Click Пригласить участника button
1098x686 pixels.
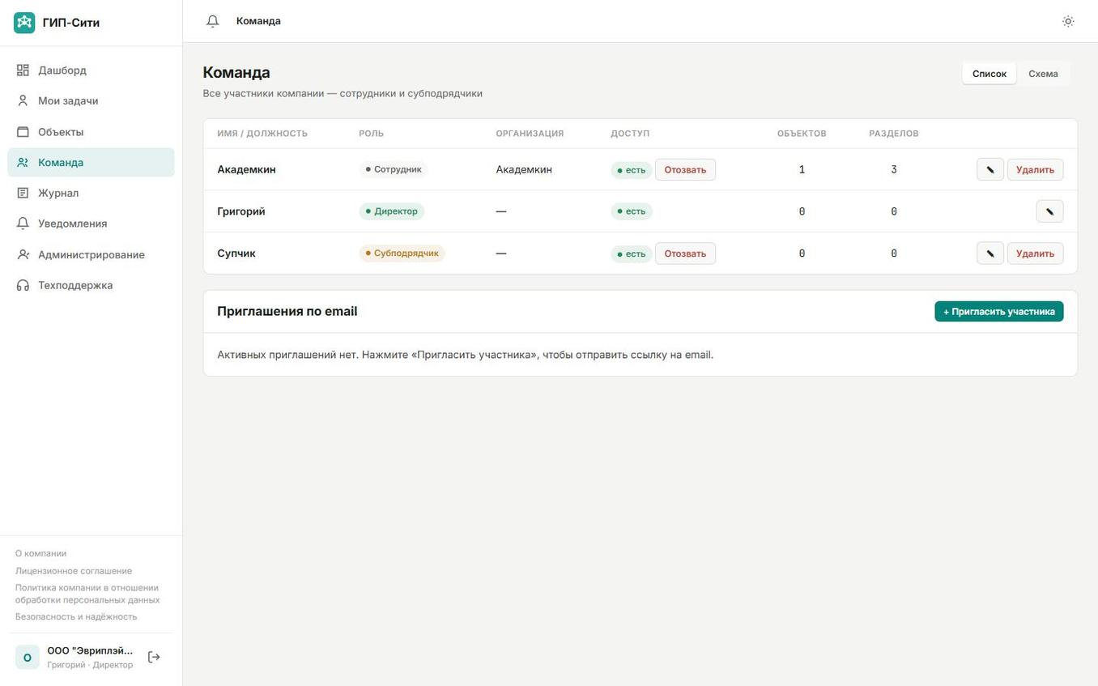click(999, 311)
